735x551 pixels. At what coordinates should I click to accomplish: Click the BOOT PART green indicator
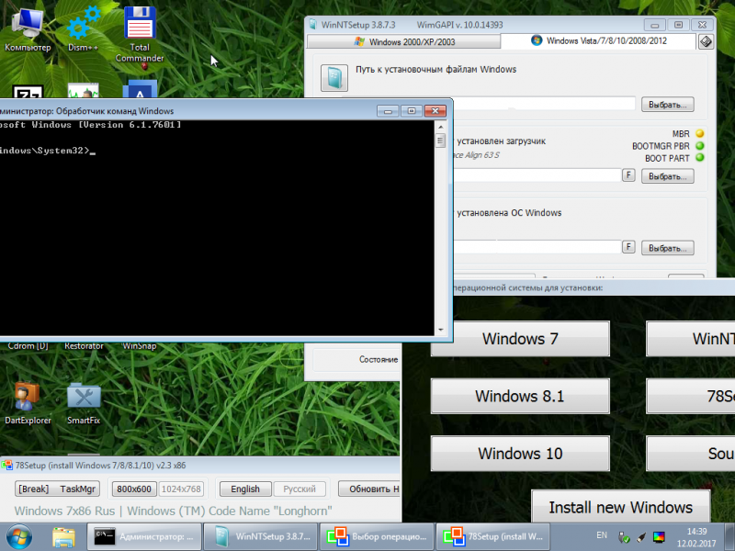[x=700, y=158]
